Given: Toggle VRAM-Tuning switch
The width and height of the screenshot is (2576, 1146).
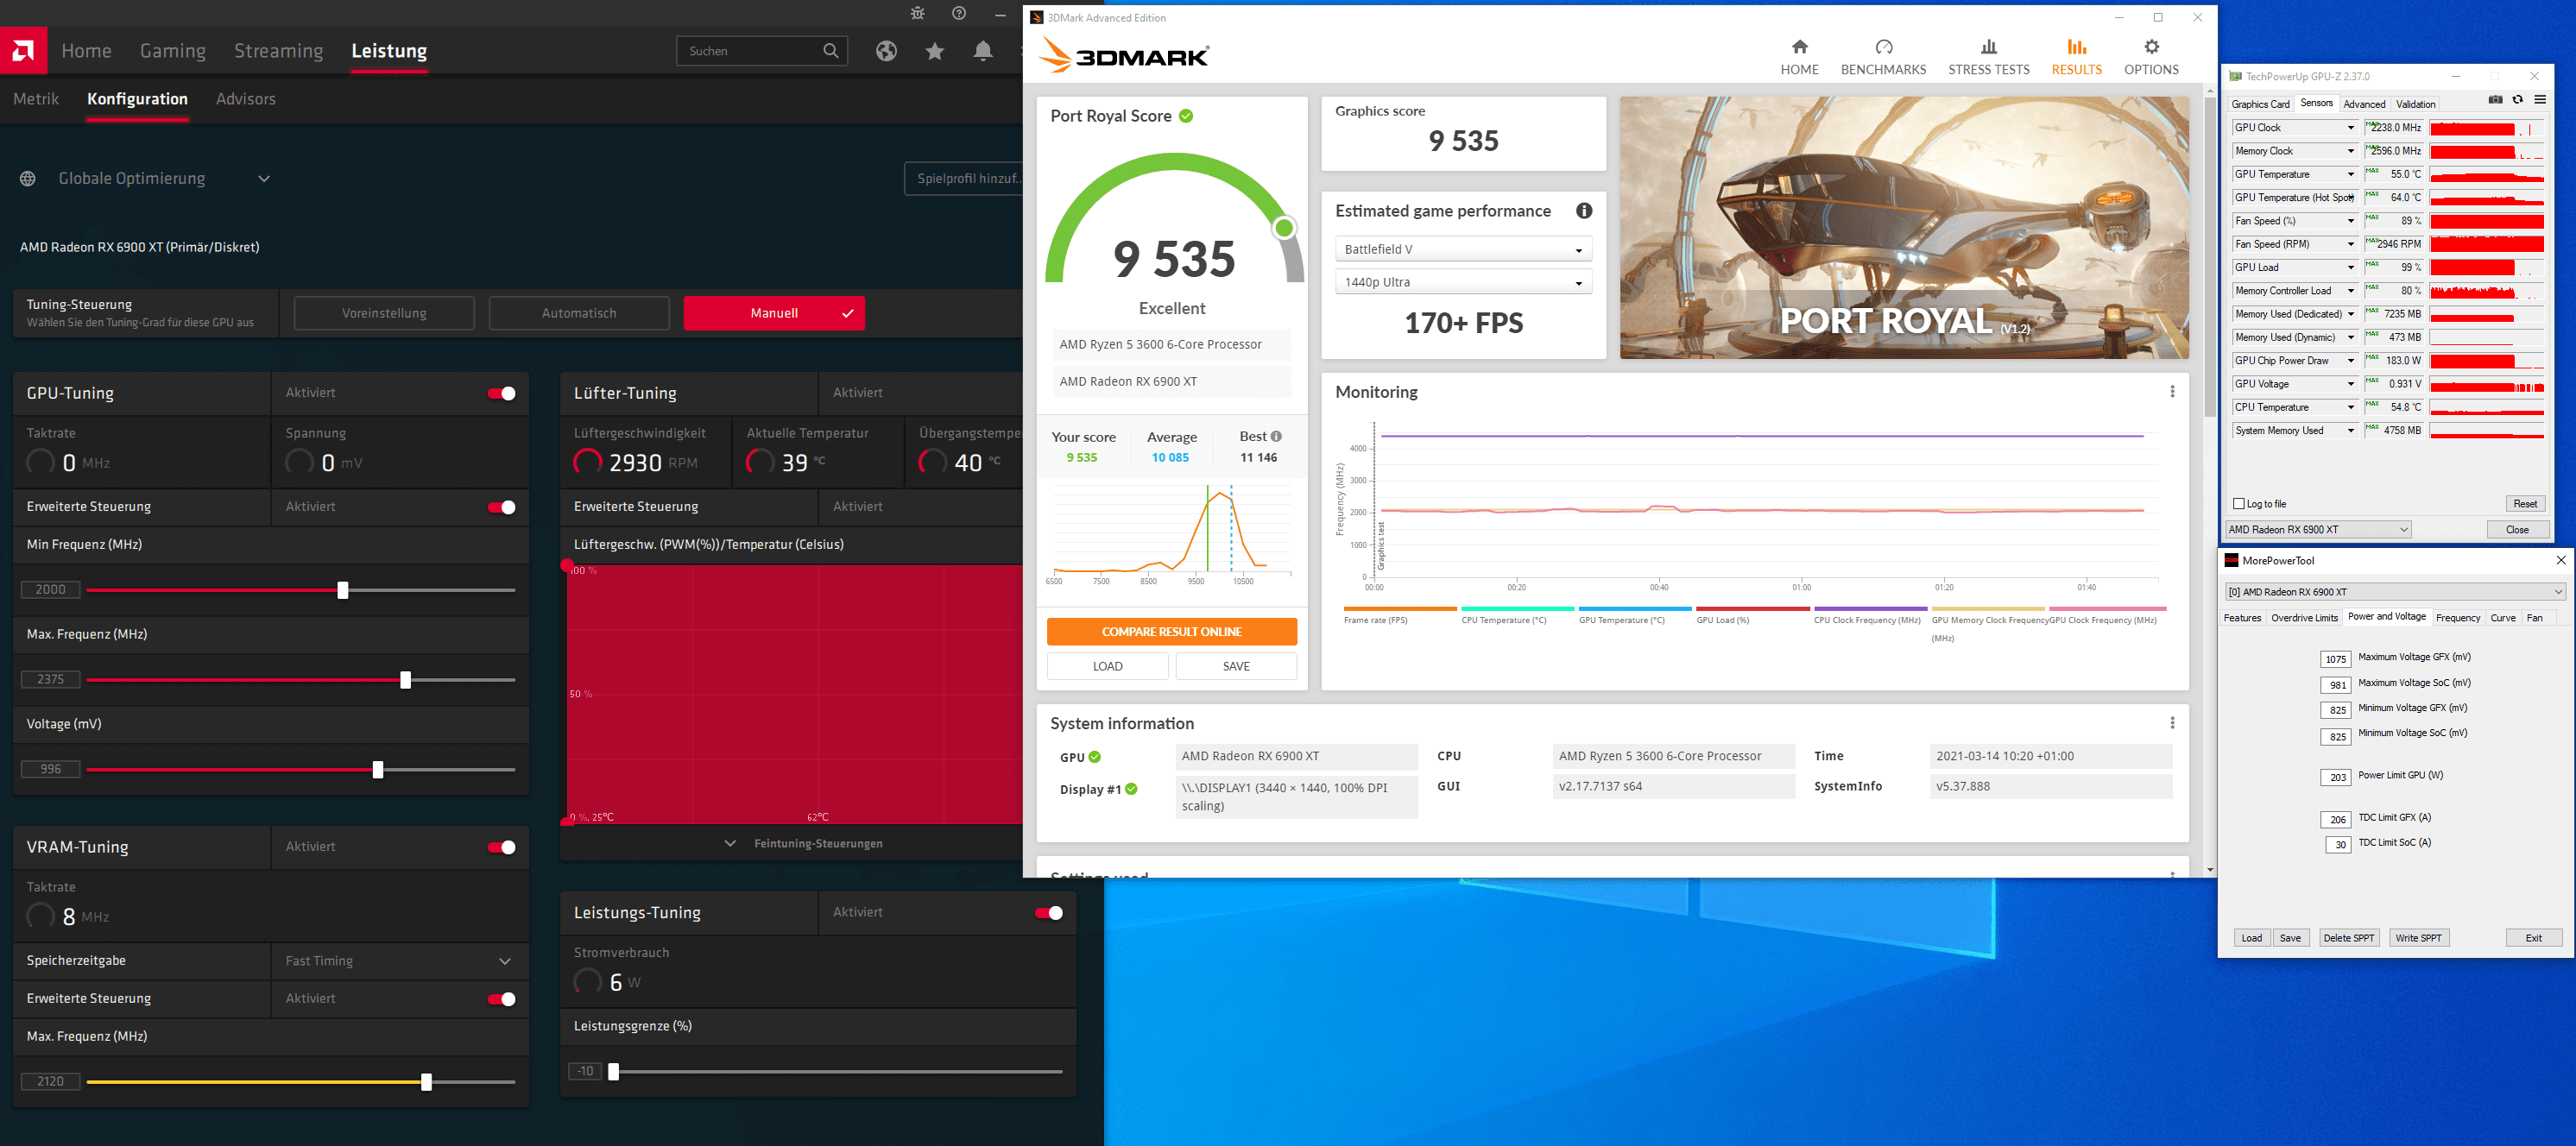Looking at the screenshot, I should [501, 847].
